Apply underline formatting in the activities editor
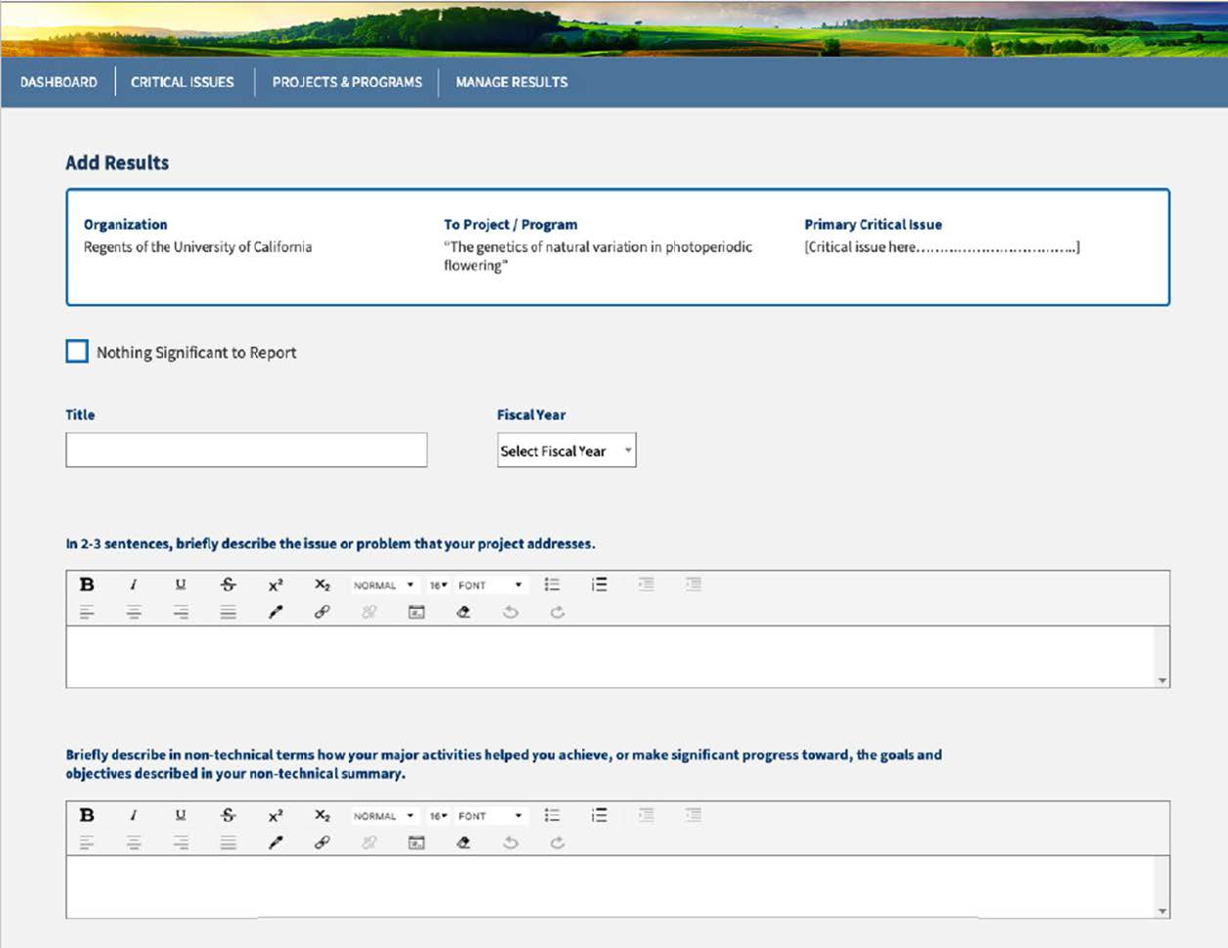This screenshot has width=1228, height=948. tap(179, 815)
